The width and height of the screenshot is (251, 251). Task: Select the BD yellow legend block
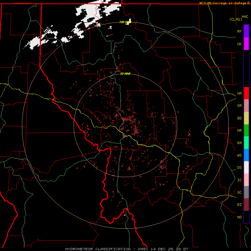[246, 118]
